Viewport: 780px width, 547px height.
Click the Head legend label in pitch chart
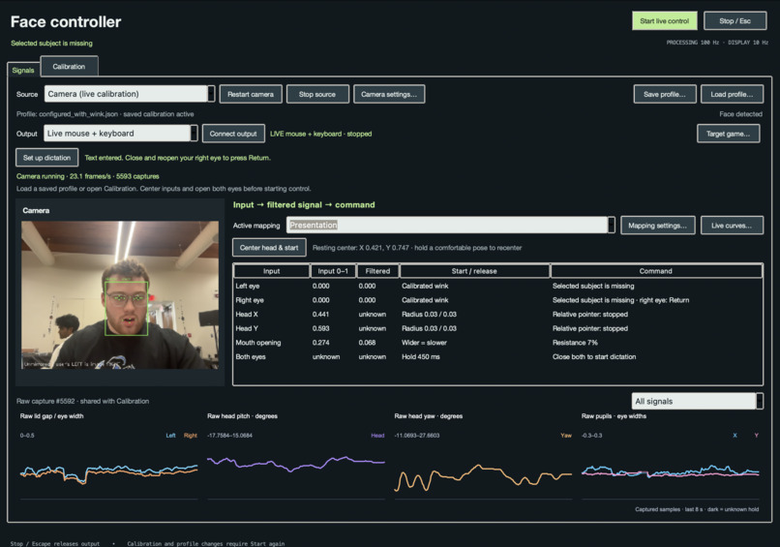[x=377, y=436]
